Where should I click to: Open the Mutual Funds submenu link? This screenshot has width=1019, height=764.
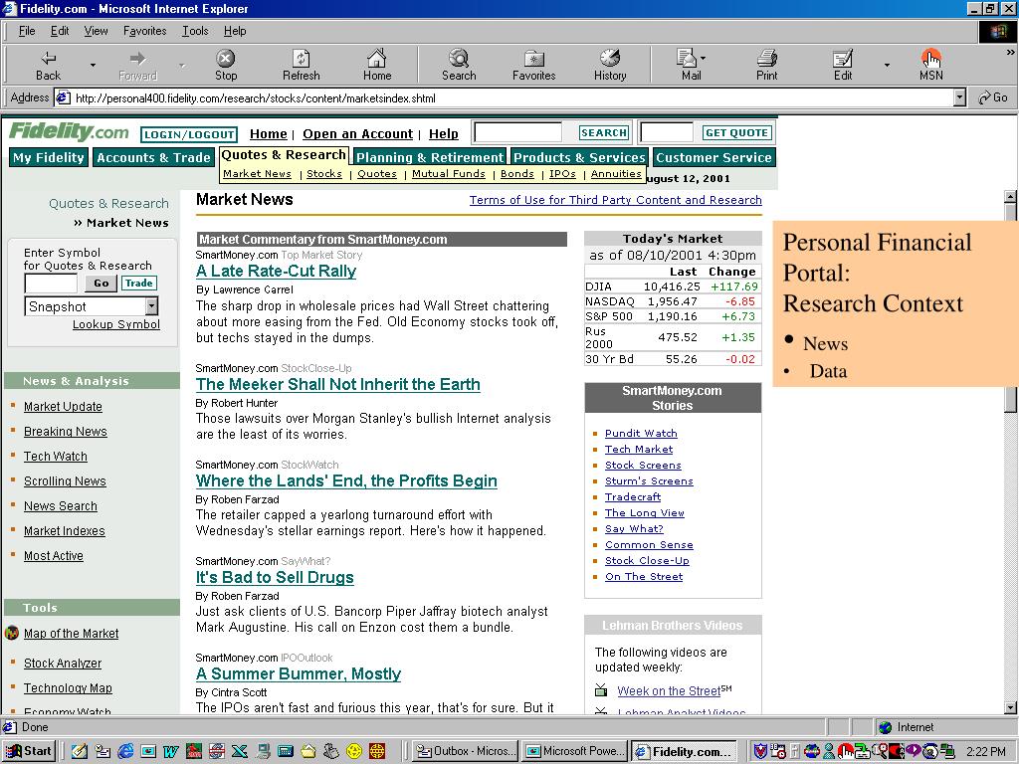[x=449, y=173]
